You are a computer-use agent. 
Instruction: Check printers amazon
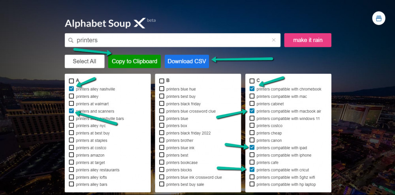[71, 155]
